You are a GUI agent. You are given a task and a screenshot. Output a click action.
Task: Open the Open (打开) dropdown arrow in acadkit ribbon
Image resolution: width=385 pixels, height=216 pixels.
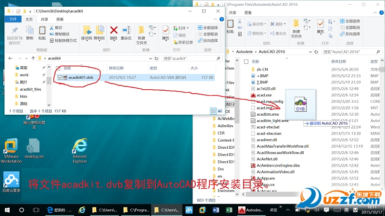coord(188,28)
